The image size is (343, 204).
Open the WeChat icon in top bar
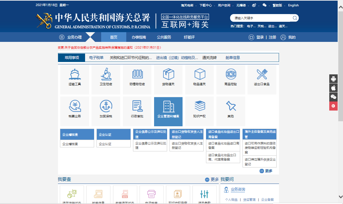265,5
